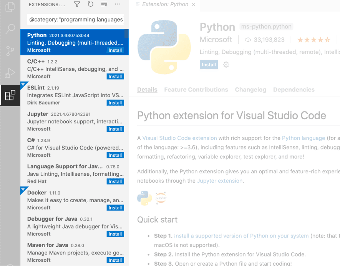Click the main Install button for Python
The height and width of the screenshot is (266, 340).
tap(209, 65)
